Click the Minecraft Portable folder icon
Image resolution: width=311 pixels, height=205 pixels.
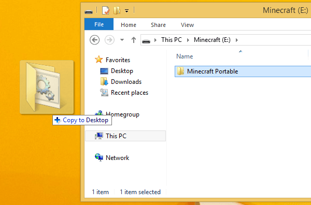(180, 71)
